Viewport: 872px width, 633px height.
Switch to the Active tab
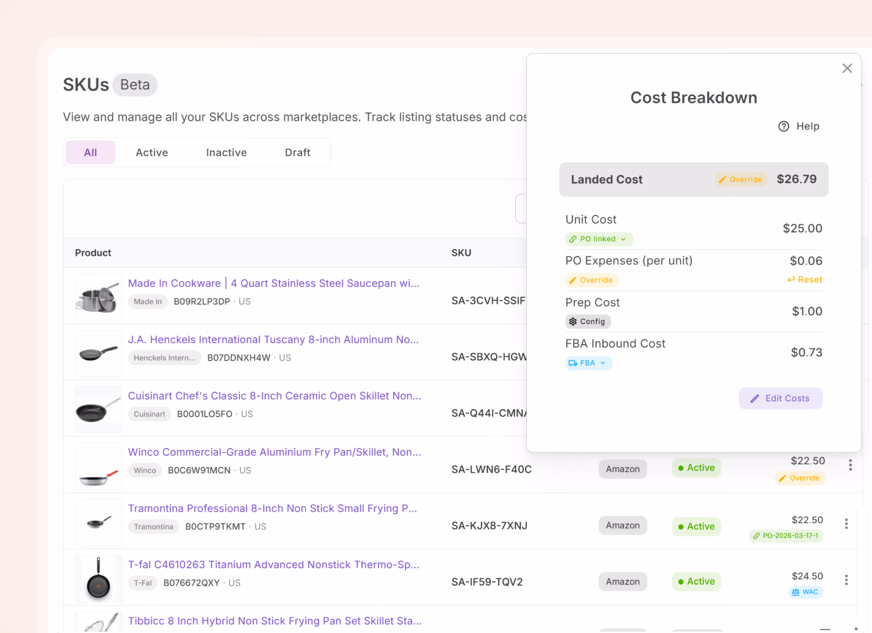pyautogui.click(x=152, y=153)
